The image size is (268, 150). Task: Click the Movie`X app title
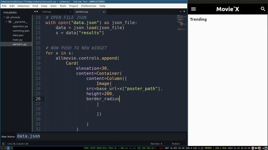pyautogui.click(x=228, y=9)
